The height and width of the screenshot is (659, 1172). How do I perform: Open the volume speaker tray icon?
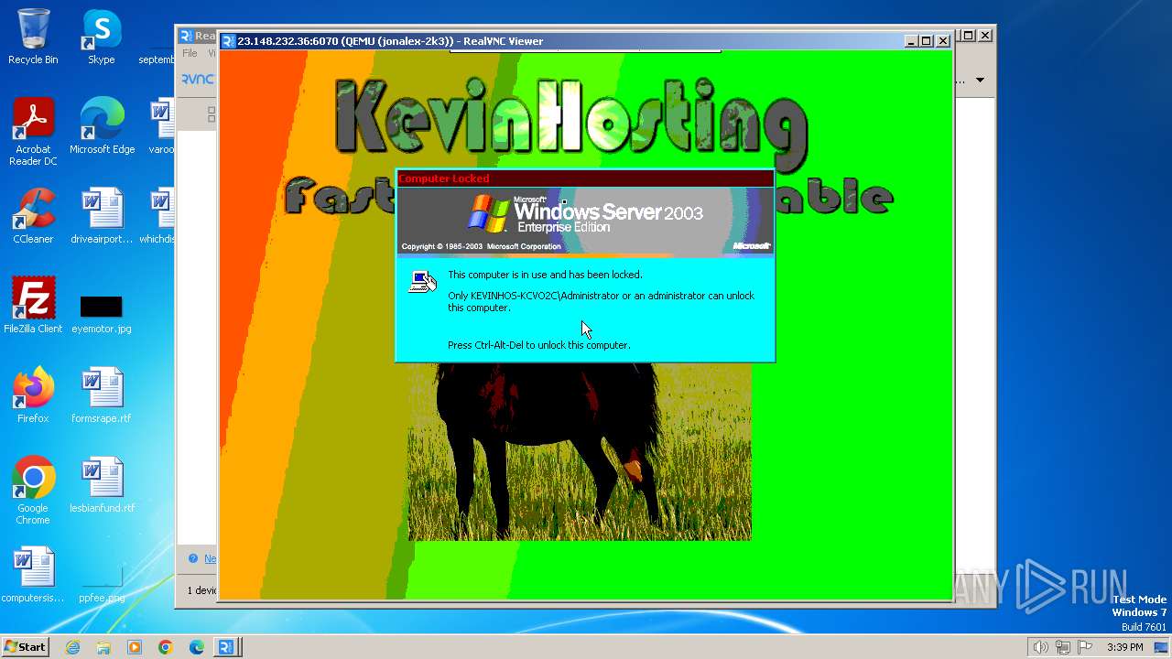(x=1040, y=647)
